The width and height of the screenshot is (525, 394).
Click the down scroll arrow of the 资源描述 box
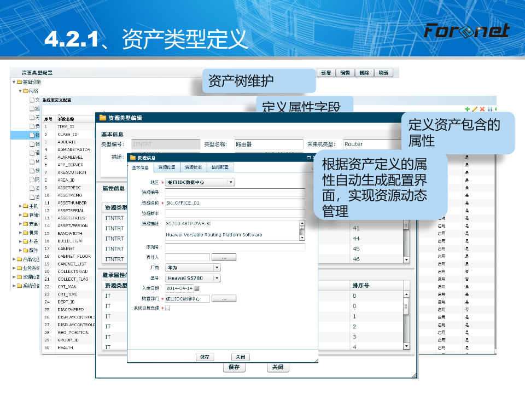point(302,237)
